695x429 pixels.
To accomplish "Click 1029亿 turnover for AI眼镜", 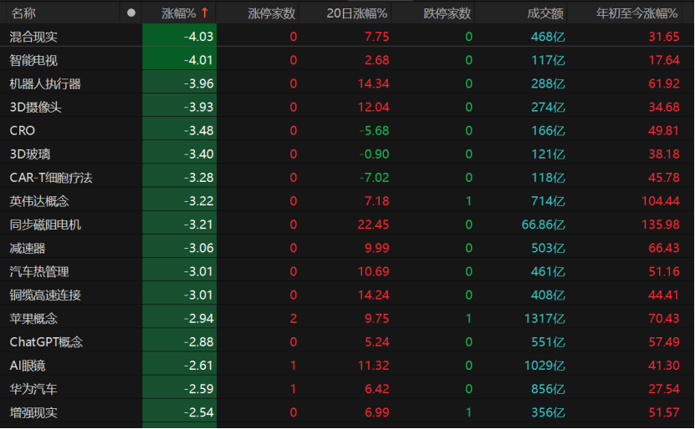I will (544, 366).
